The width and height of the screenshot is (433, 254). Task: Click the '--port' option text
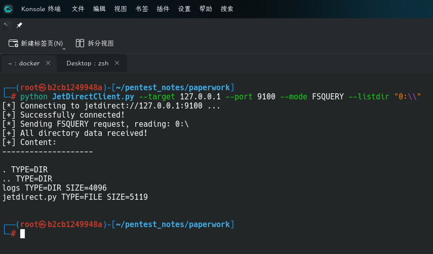239,96
